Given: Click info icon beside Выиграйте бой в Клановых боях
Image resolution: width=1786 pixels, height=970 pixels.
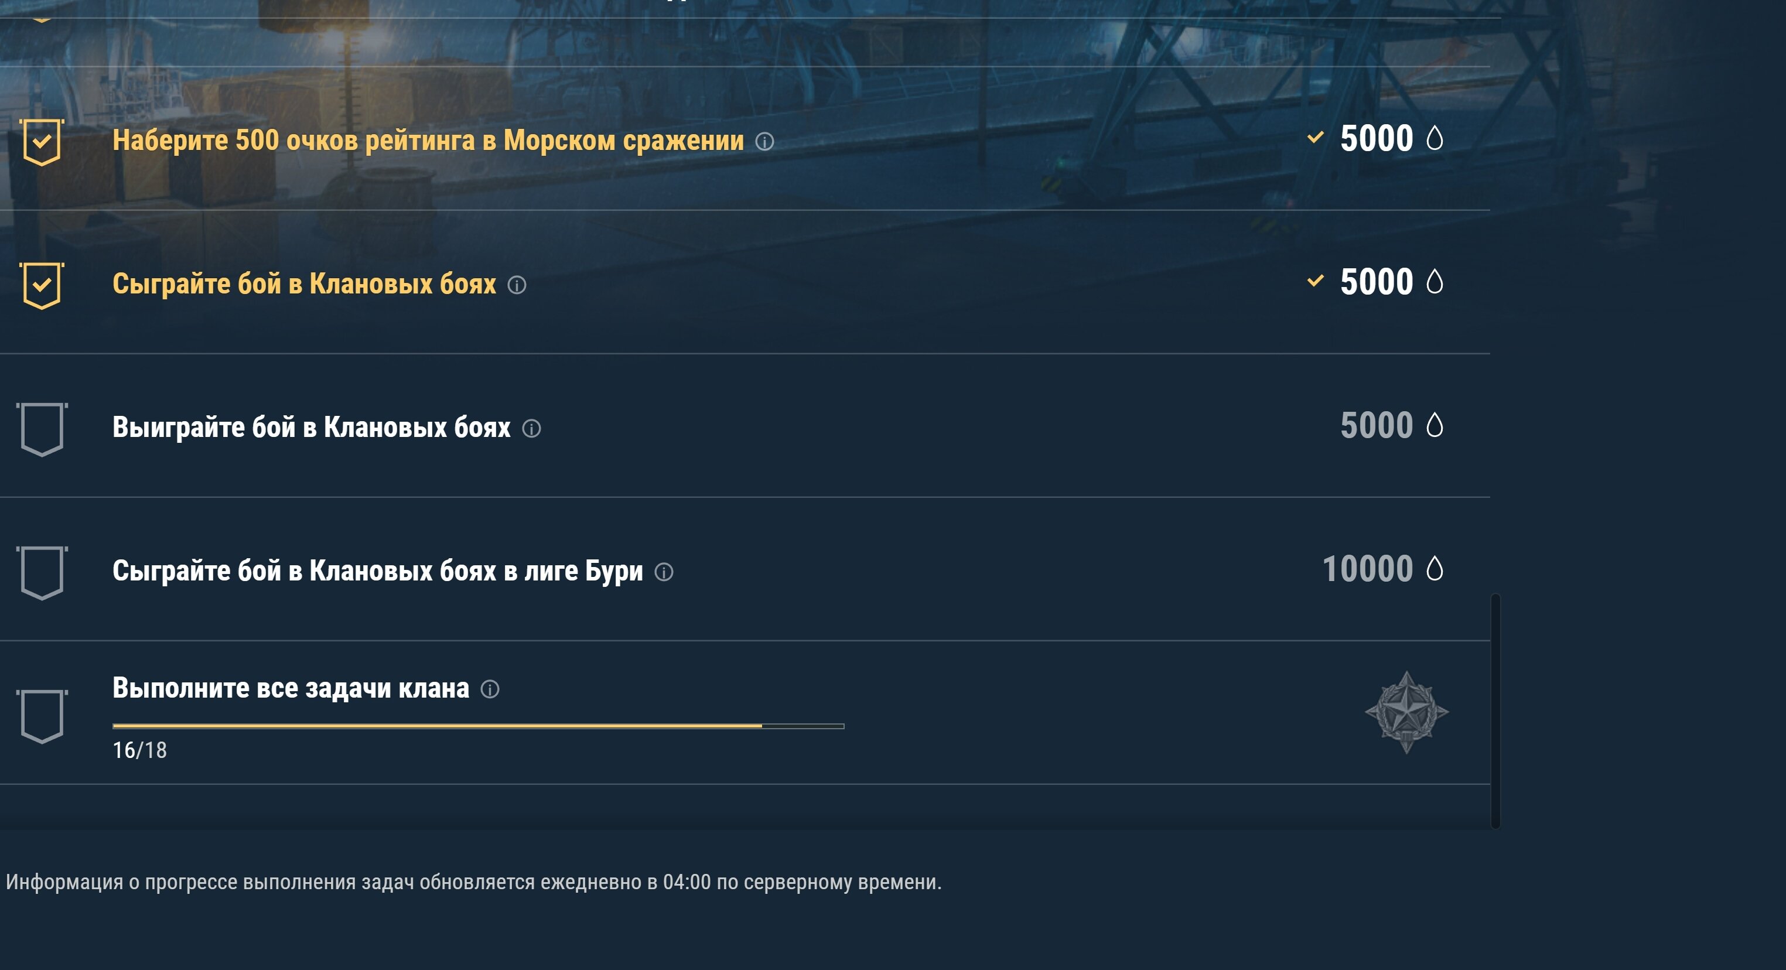Looking at the screenshot, I should (531, 429).
